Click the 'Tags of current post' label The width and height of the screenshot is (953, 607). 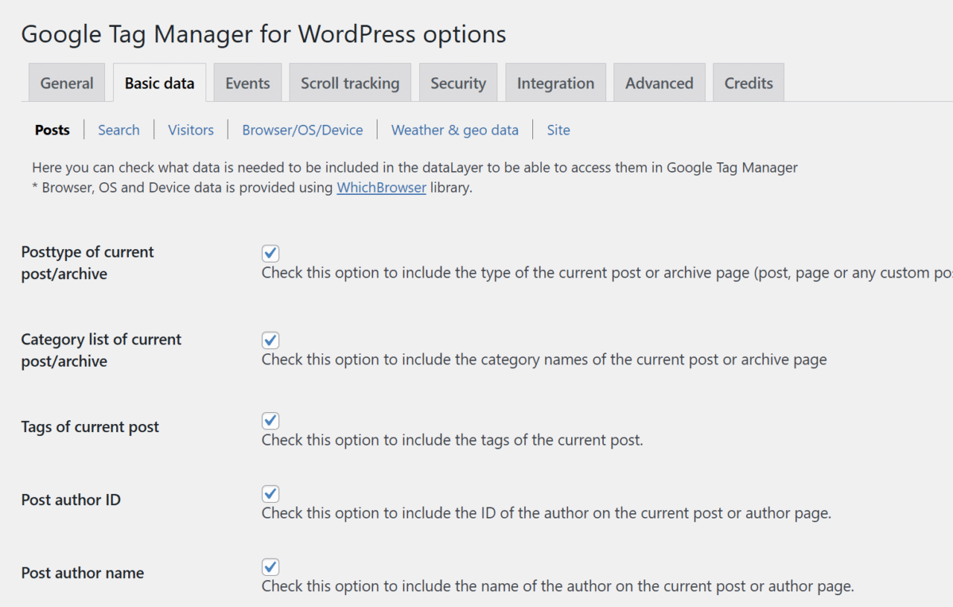coord(90,427)
